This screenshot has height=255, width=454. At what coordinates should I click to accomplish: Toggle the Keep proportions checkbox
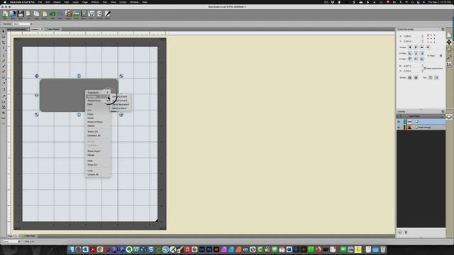[x=425, y=69]
